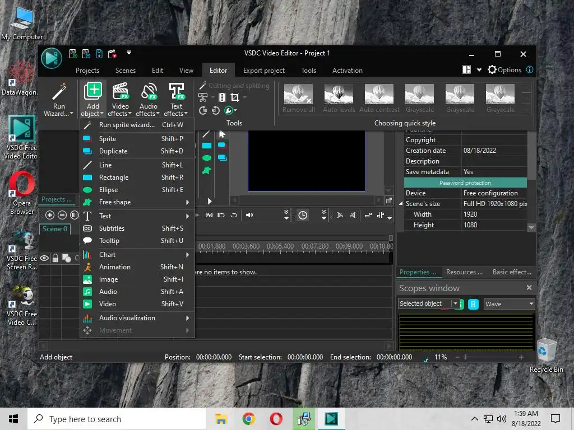Click the scissors cut tool icon
This screenshot has height=430, width=574.
(203, 97)
